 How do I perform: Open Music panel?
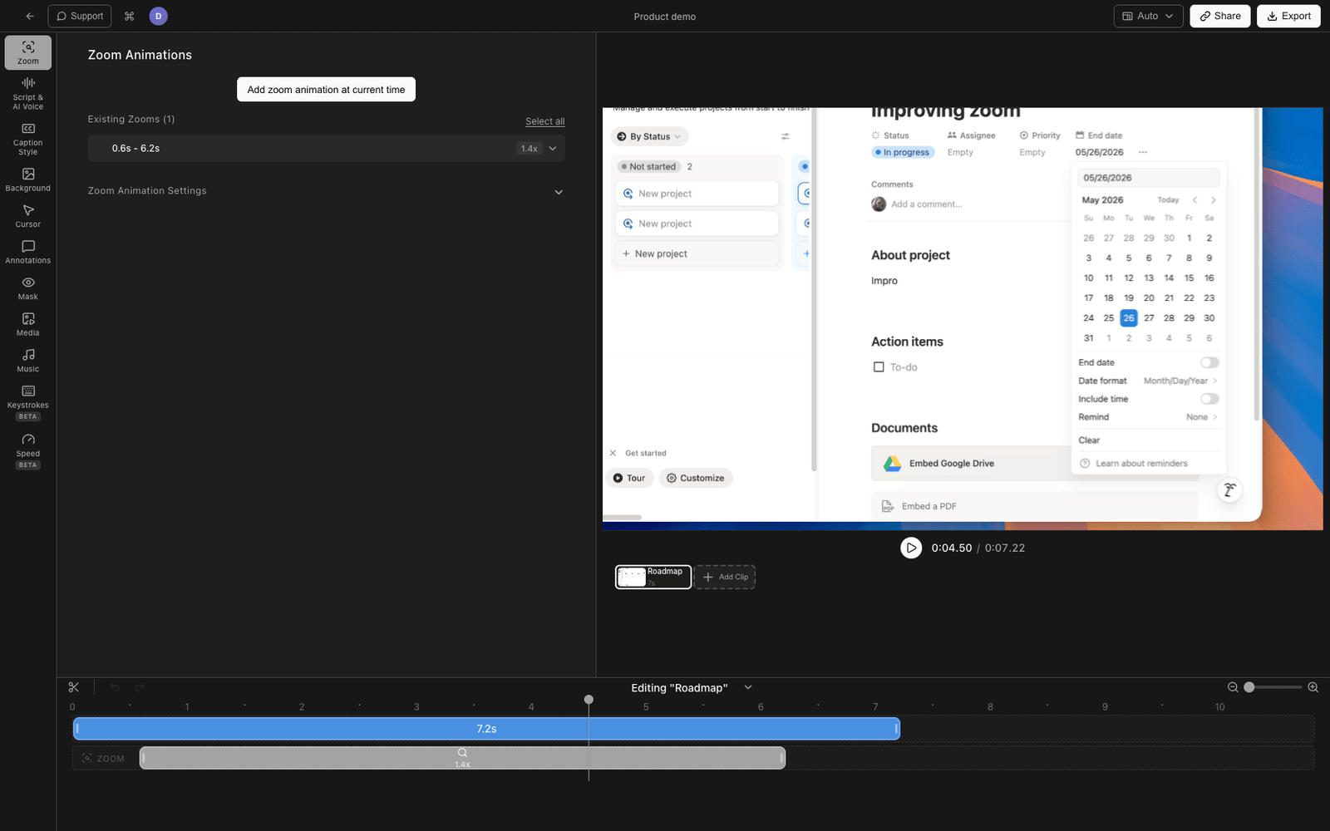[28, 361]
